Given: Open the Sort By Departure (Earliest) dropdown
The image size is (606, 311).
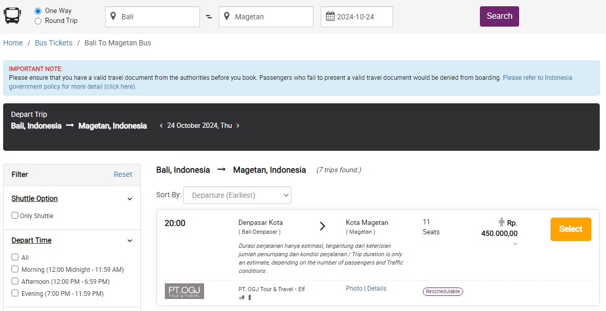Looking at the screenshot, I should (237, 195).
